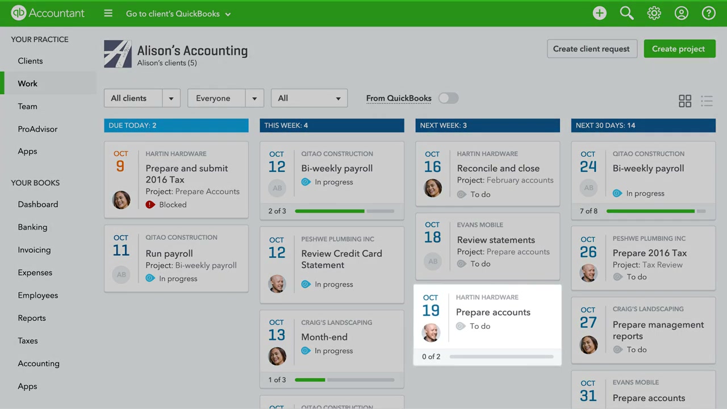Click 7 of 8 progress bar on Bi-weekly payroll
The width and height of the screenshot is (727, 409).
point(656,211)
